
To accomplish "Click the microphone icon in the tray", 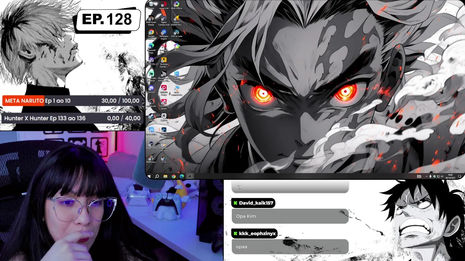I will [x=430, y=176].
